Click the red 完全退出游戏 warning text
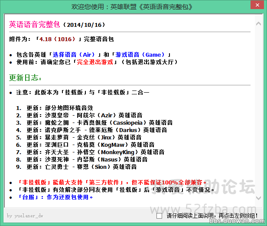This screenshot has width=267, height=226. 95,62
